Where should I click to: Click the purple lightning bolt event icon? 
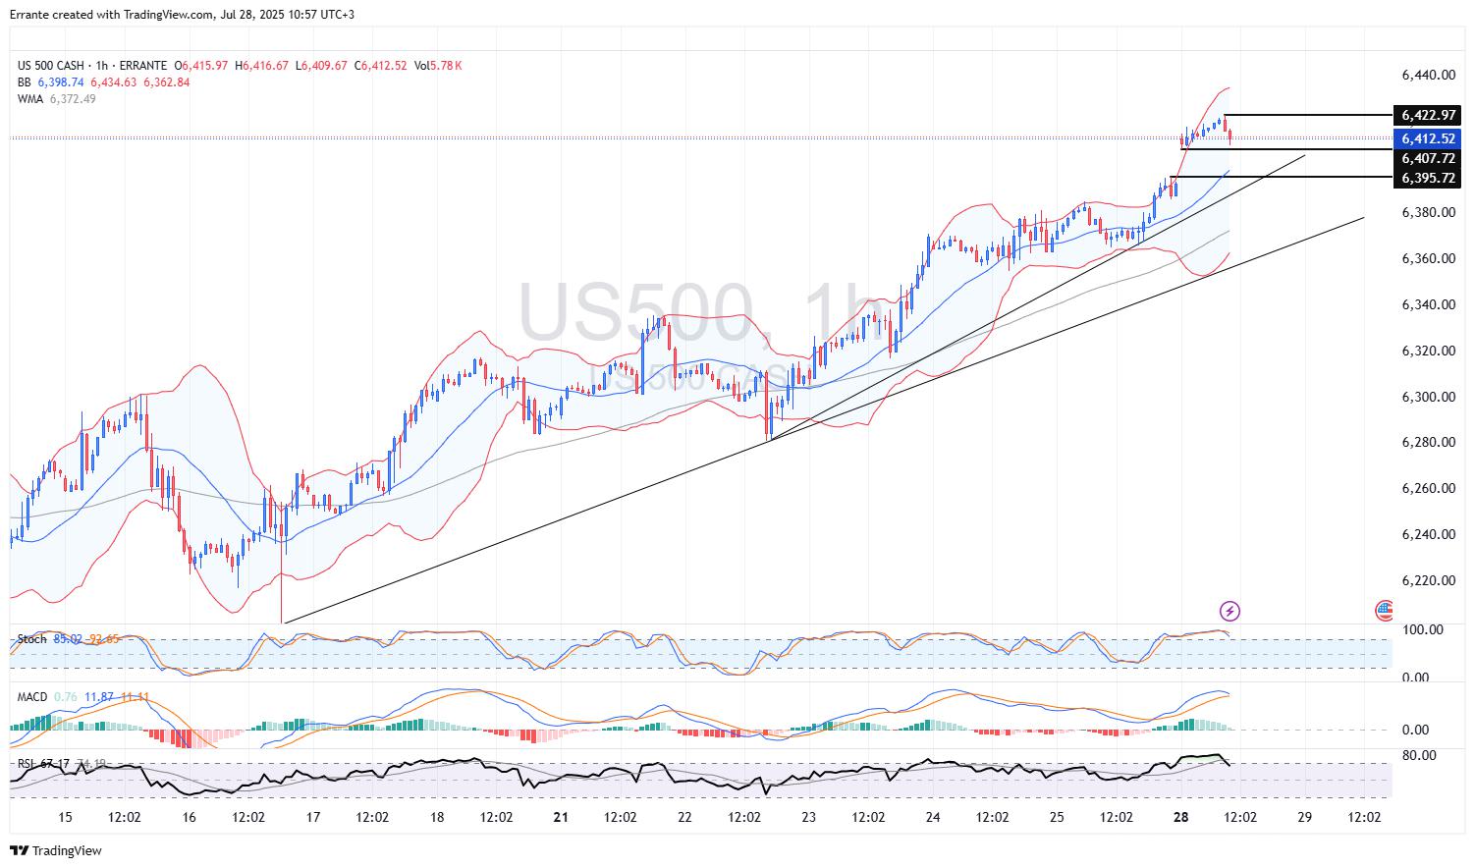pyautogui.click(x=1229, y=611)
